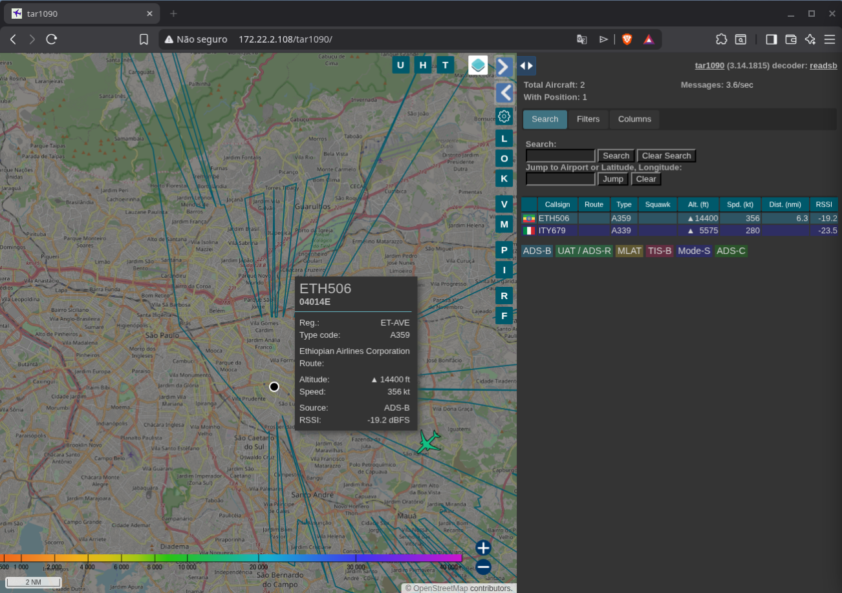The height and width of the screenshot is (593, 842).
Task: Click the F map button
Action: (x=504, y=316)
